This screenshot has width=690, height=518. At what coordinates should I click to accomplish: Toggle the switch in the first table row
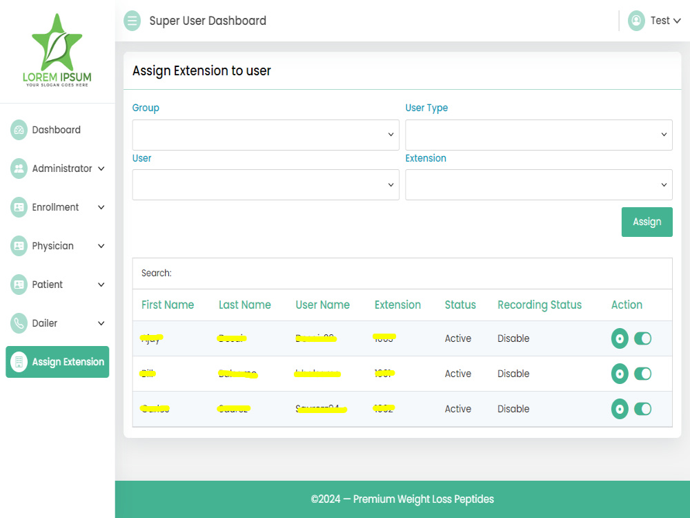pos(642,338)
